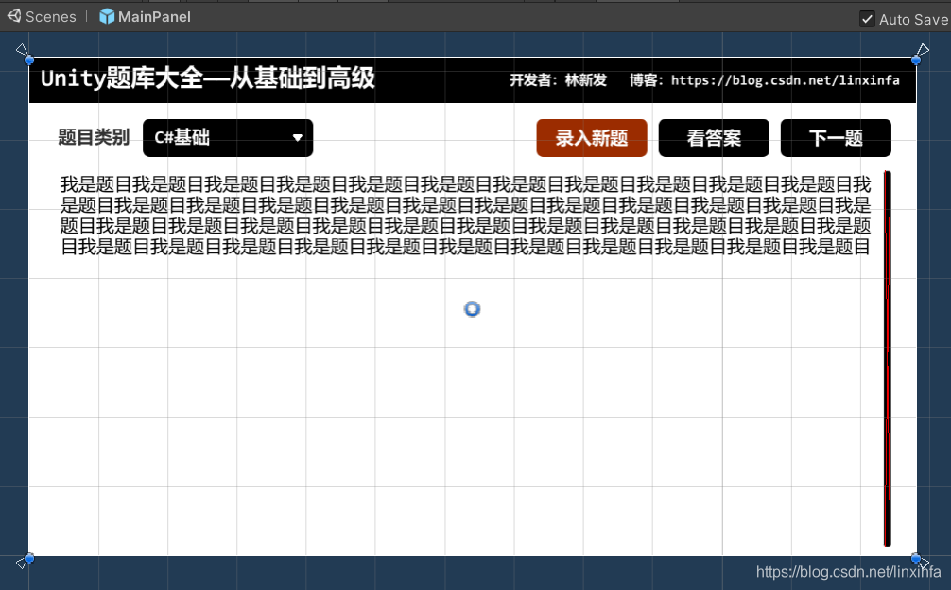Viewport: 951px width, 590px height.
Task: Select the MainPanel prefab breadcrumb
Action: click(x=154, y=16)
